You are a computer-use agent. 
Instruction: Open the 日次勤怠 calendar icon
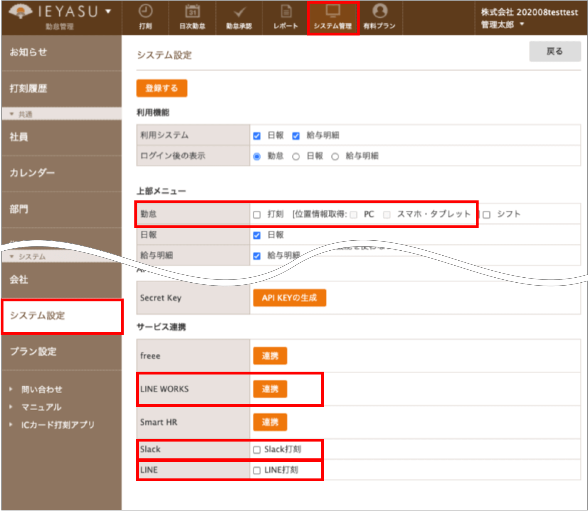point(192,11)
